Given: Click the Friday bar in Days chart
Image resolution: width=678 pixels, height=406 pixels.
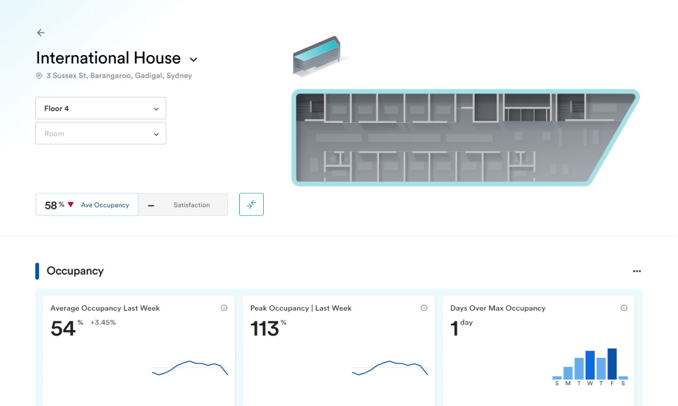Looking at the screenshot, I should [612, 364].
